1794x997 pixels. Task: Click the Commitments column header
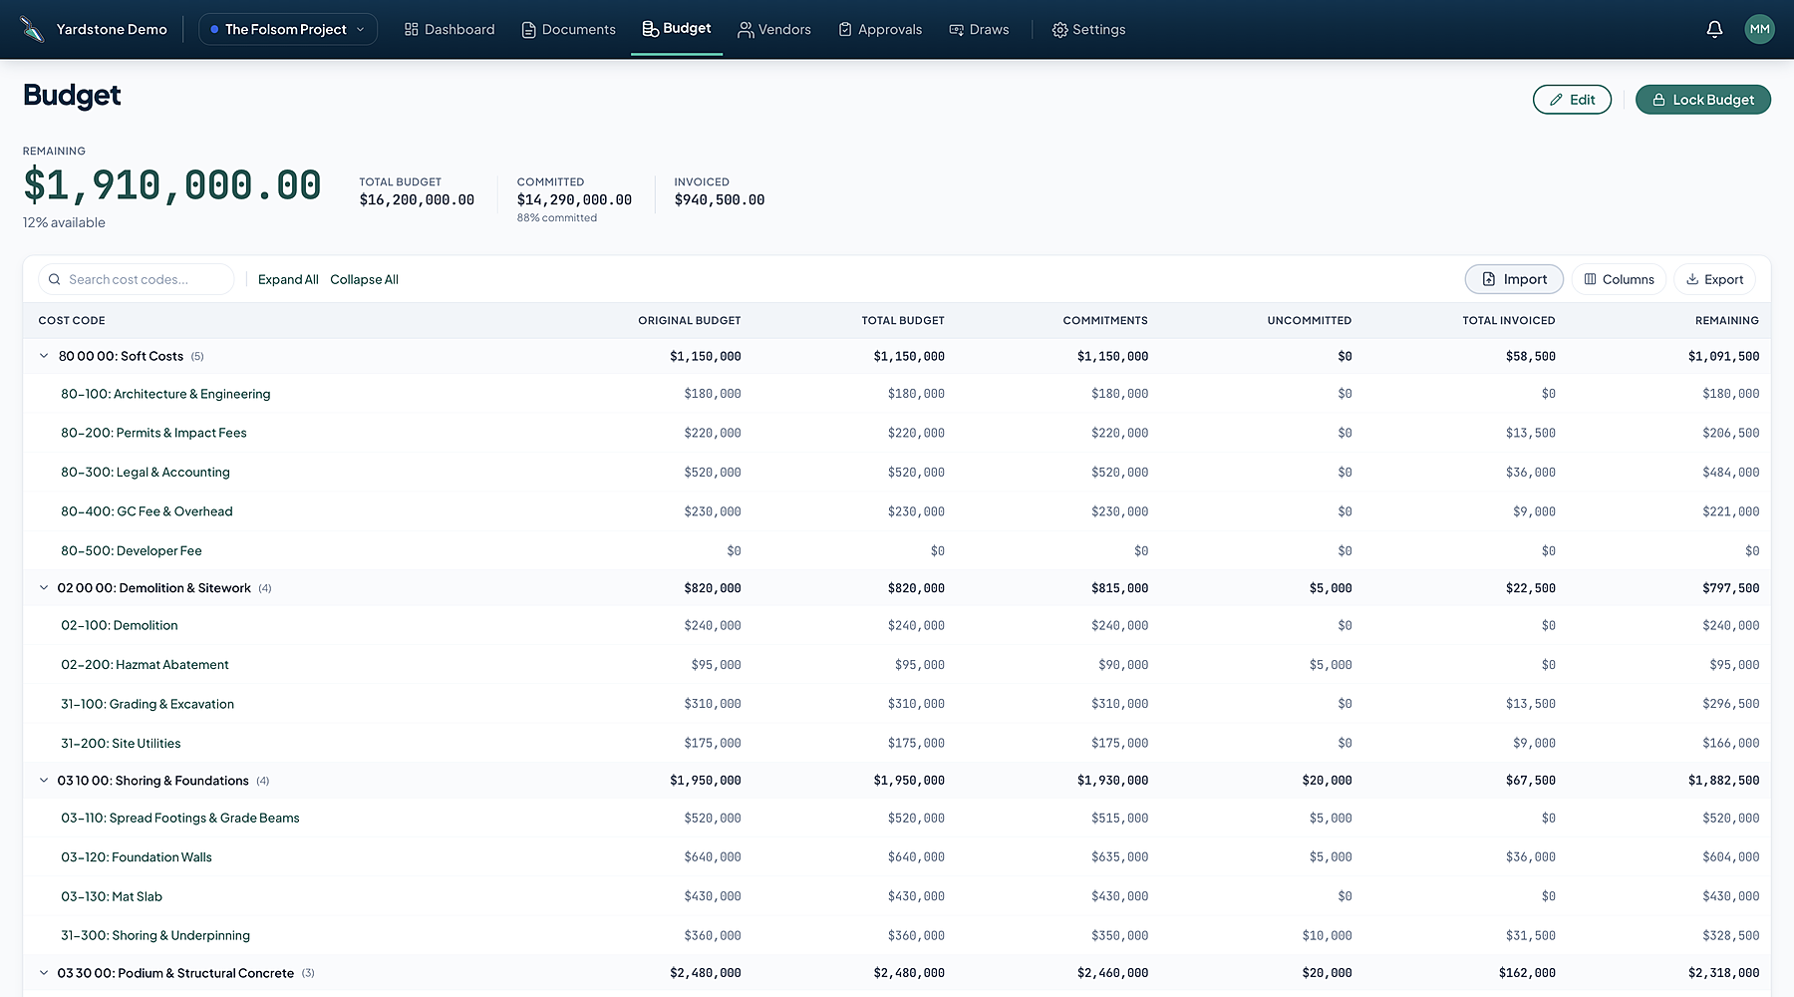pyautogui.click(x=1105, y=320)
